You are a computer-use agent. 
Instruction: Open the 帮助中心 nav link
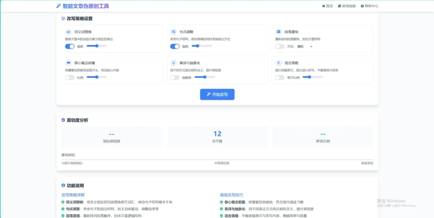click(x=370, y=6)
